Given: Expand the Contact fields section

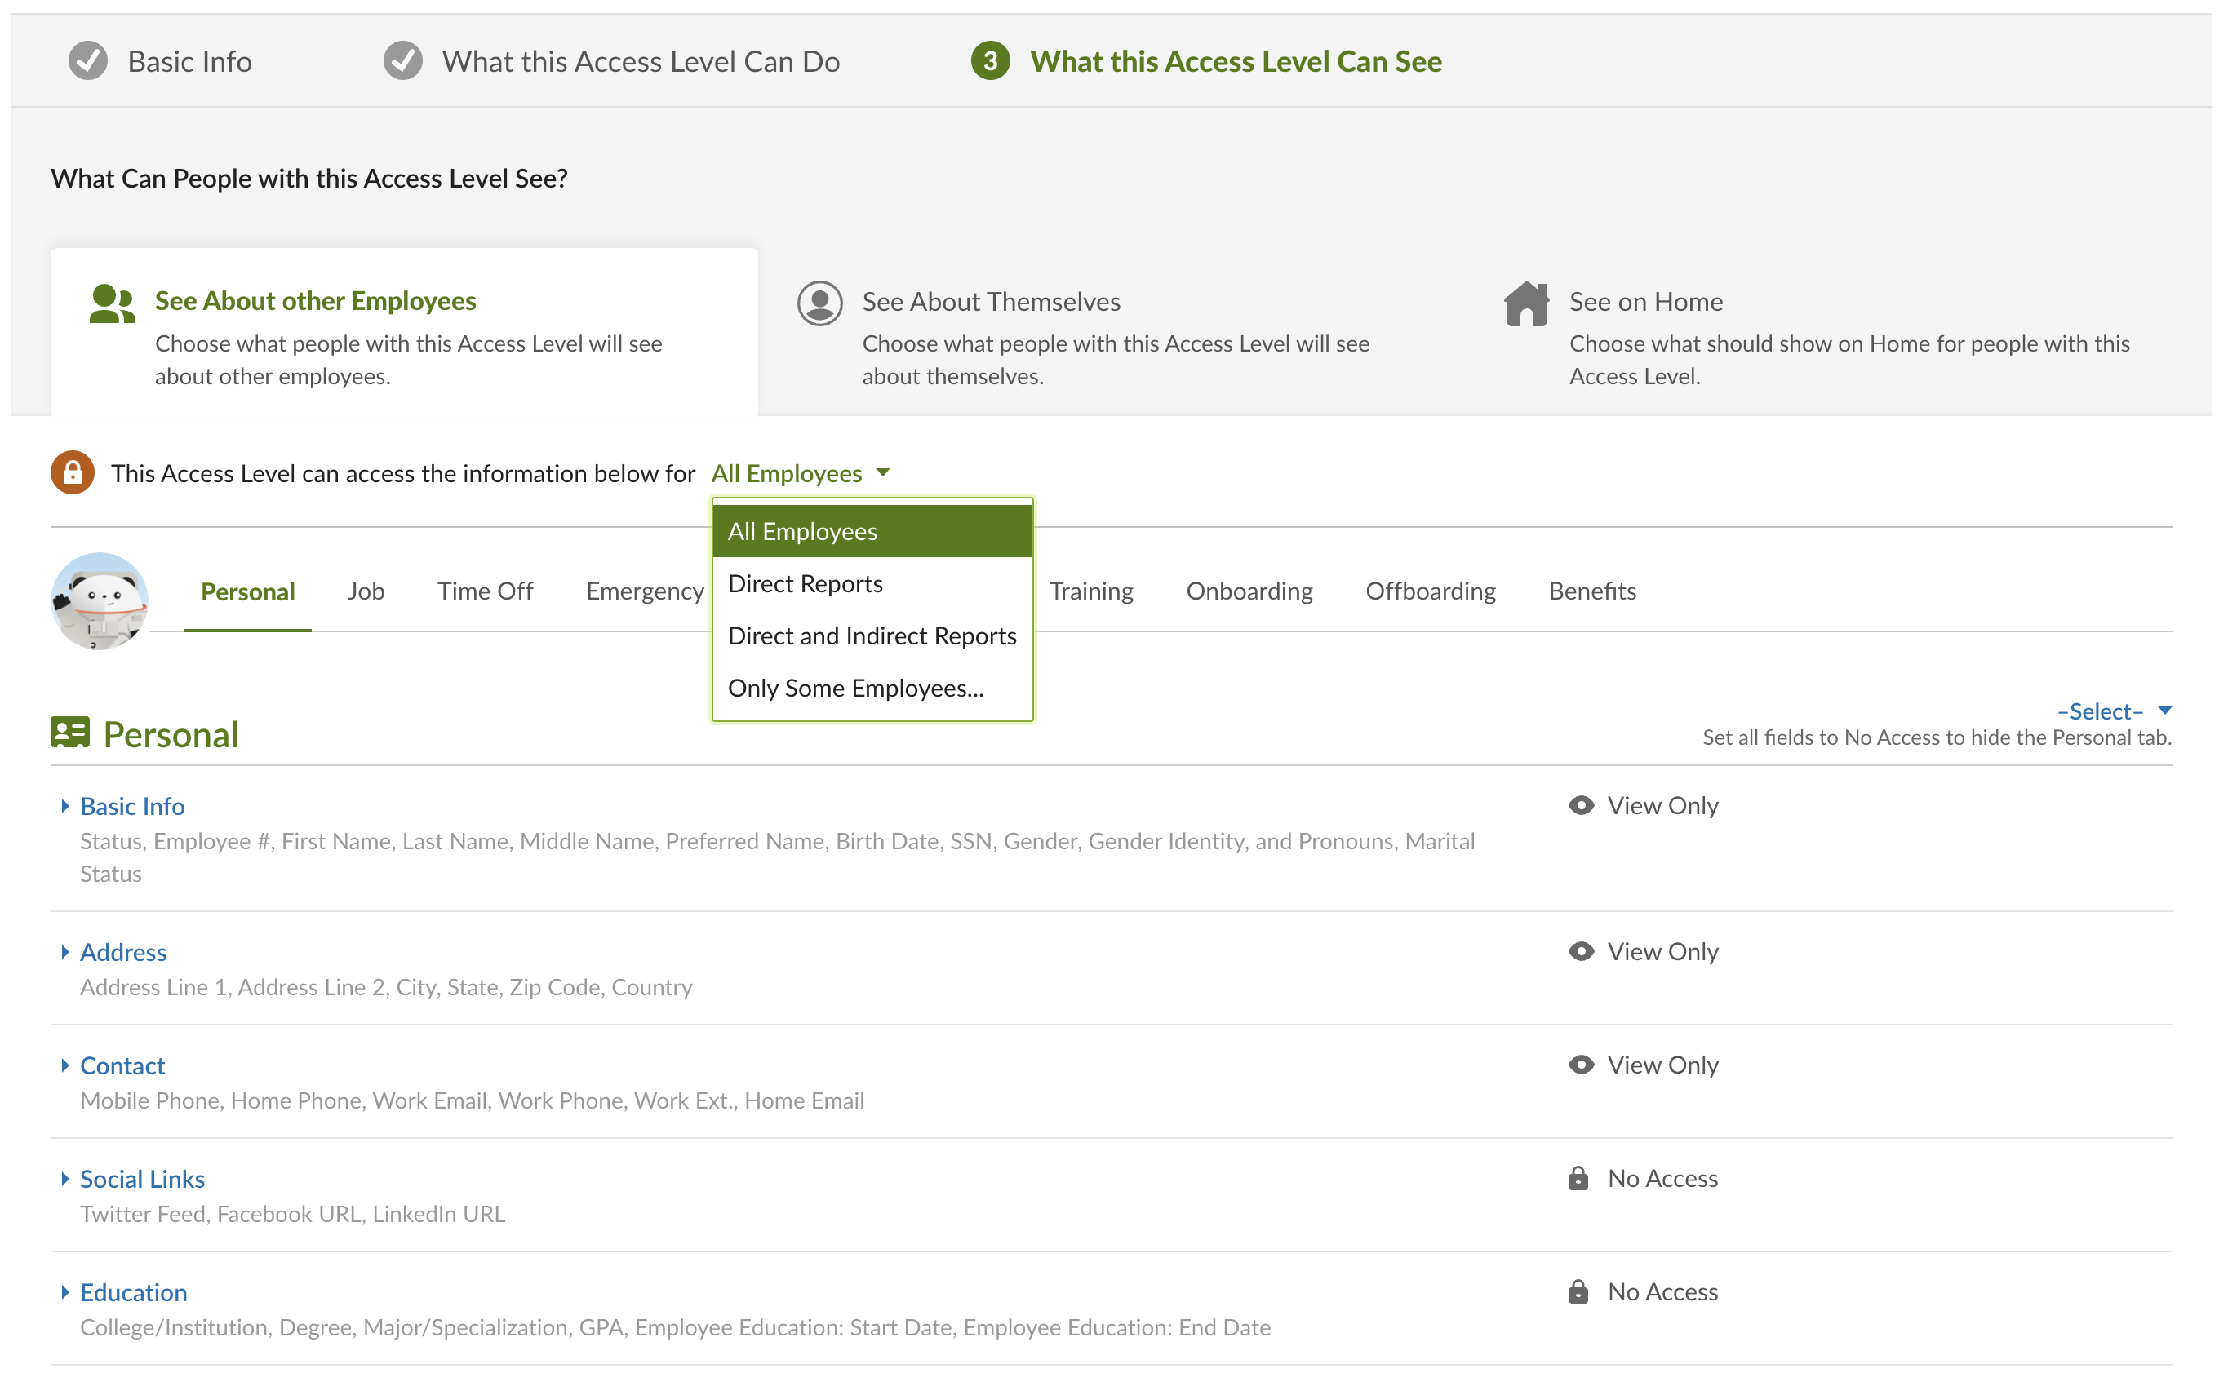Looking at the screenshot, I should [64, 1065].
